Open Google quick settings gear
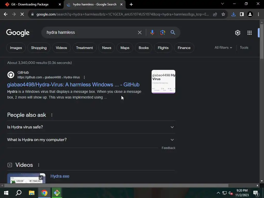This screenshot has height=198, width=264. click(x=237, y=33)
